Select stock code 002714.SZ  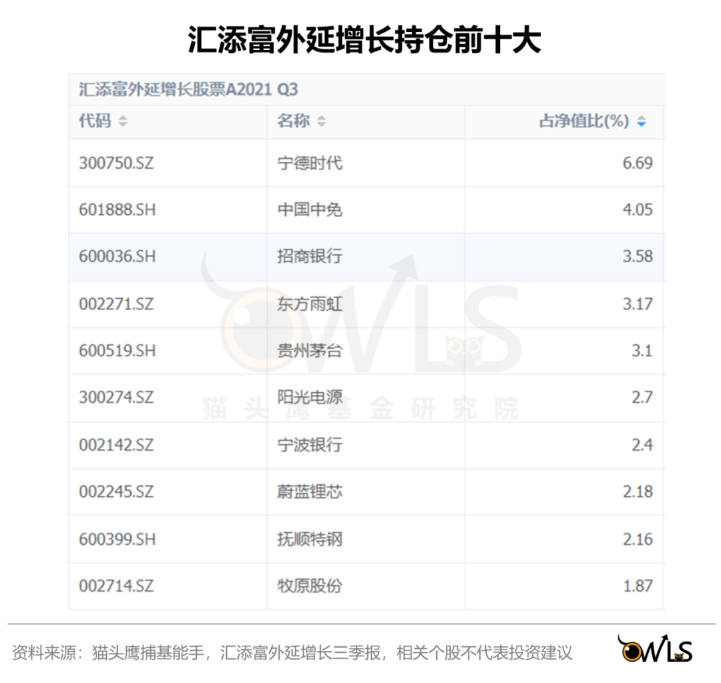coord(116,586)
